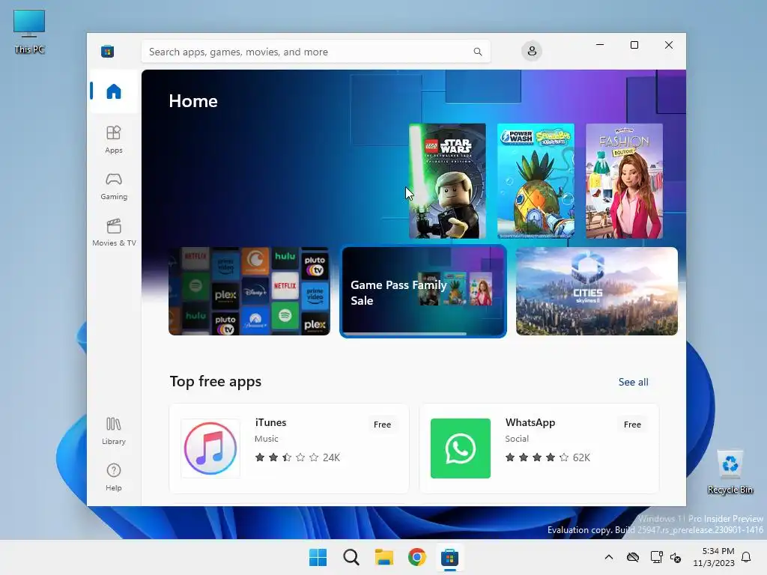Open the notifications bell icon
This screenshot has width=767, height=575.
pos(746,557)
